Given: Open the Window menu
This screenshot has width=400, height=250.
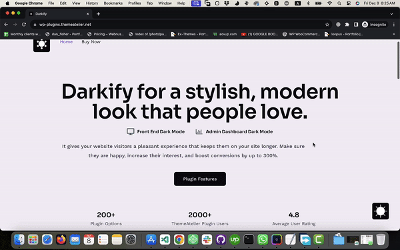Looking at the screenshot, I should 165,3.
